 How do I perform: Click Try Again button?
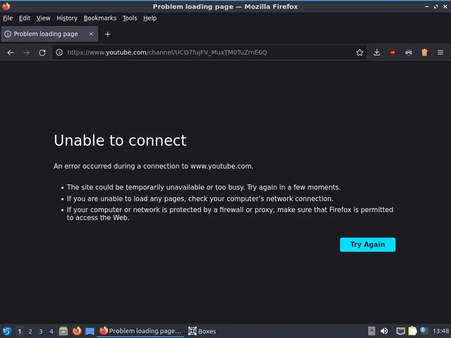368,245
